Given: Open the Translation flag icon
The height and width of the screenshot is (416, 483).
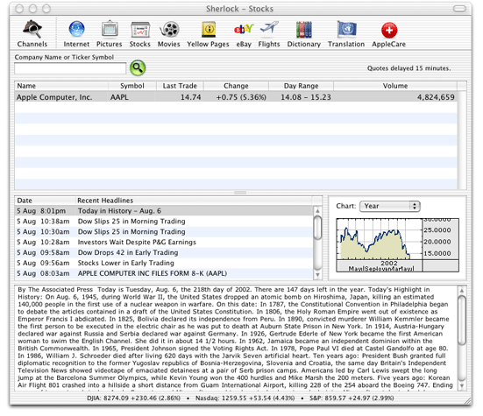Looking at the screenshot, I should (x=346, y=29).
